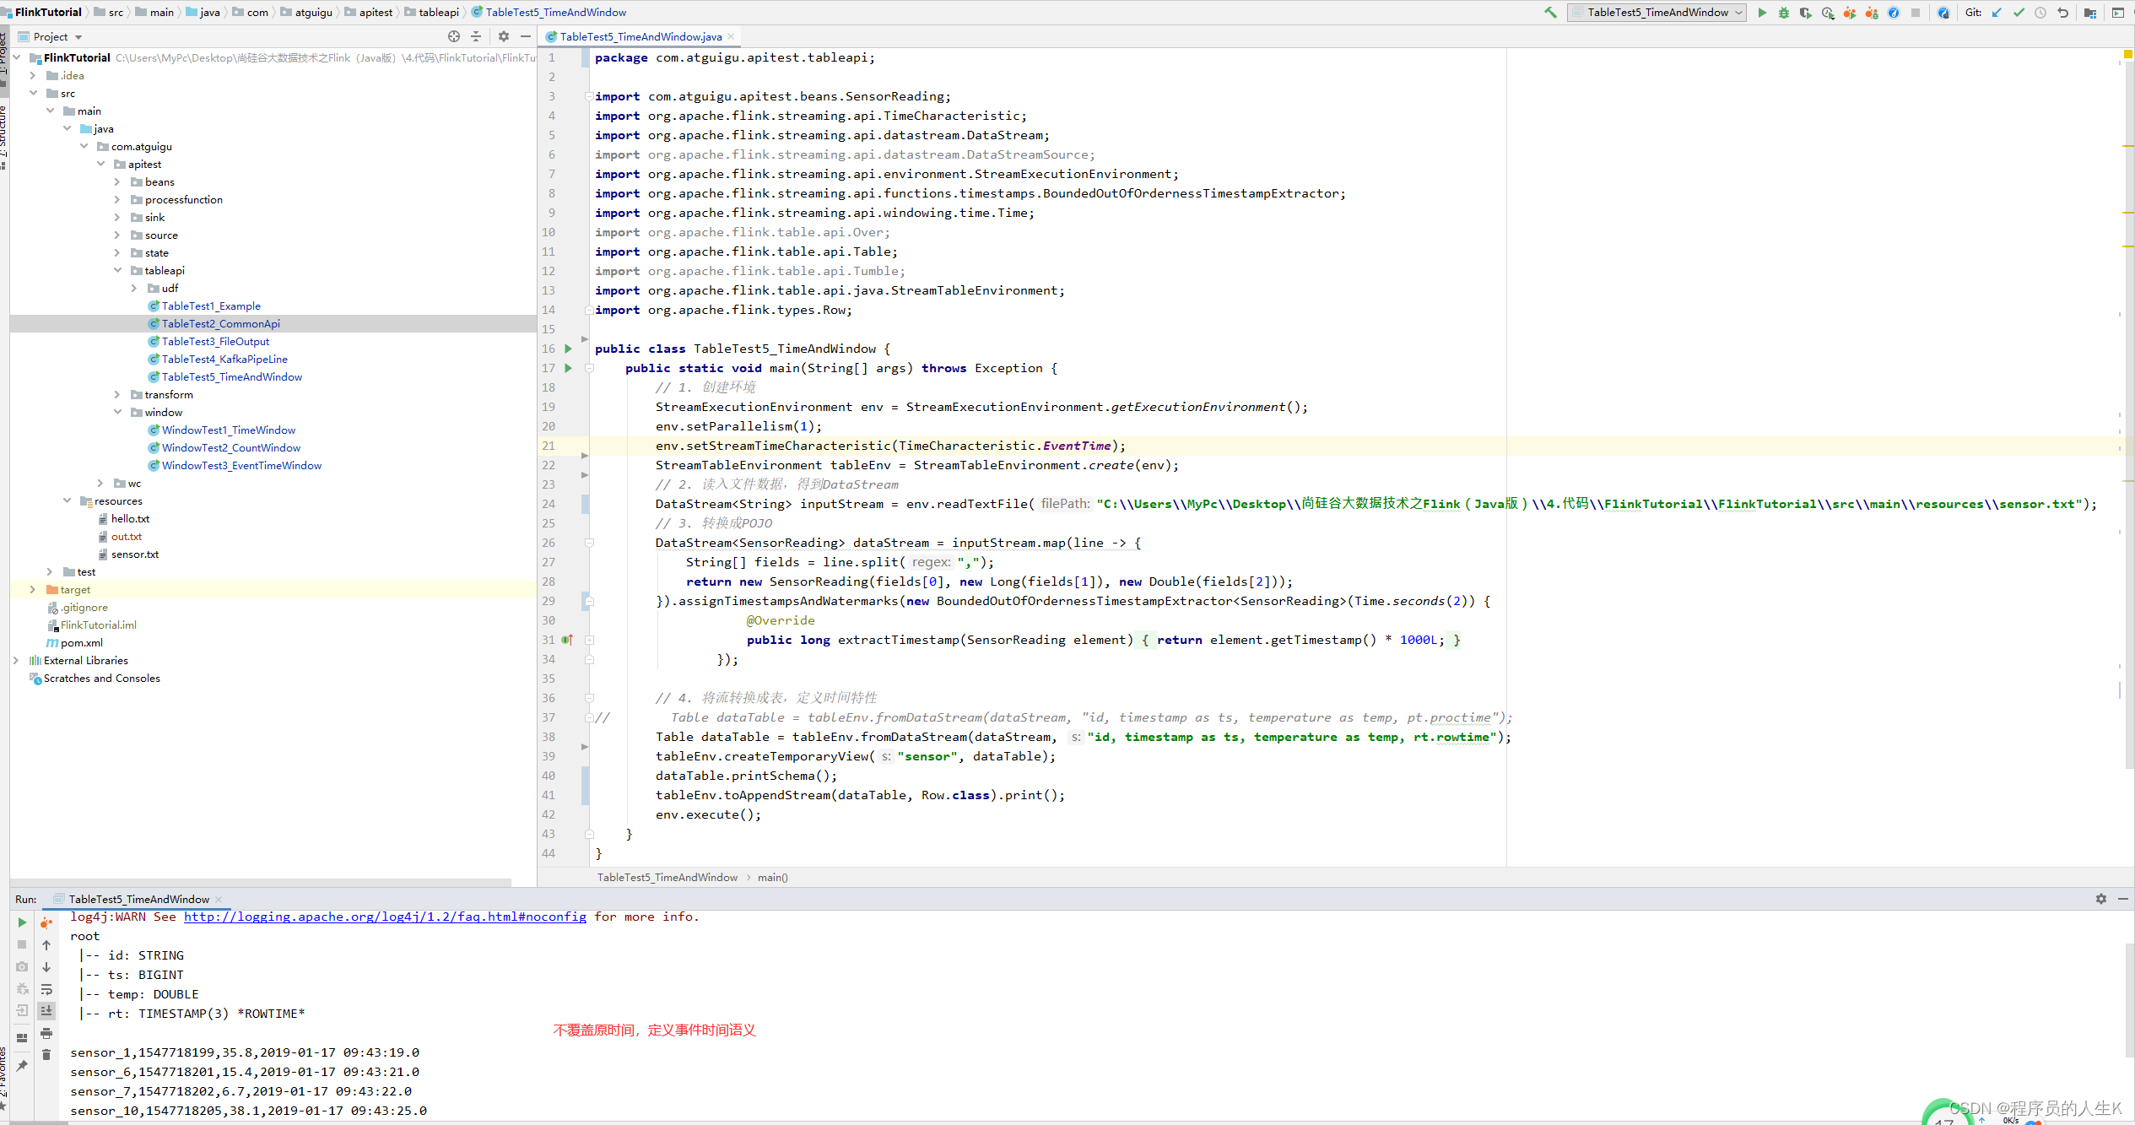Image resolution: width=2135 pixels, height=1125 pixels.
Task: Open TableTest4_KafkaPipeLine in the project tree
Action: [224, 360]
